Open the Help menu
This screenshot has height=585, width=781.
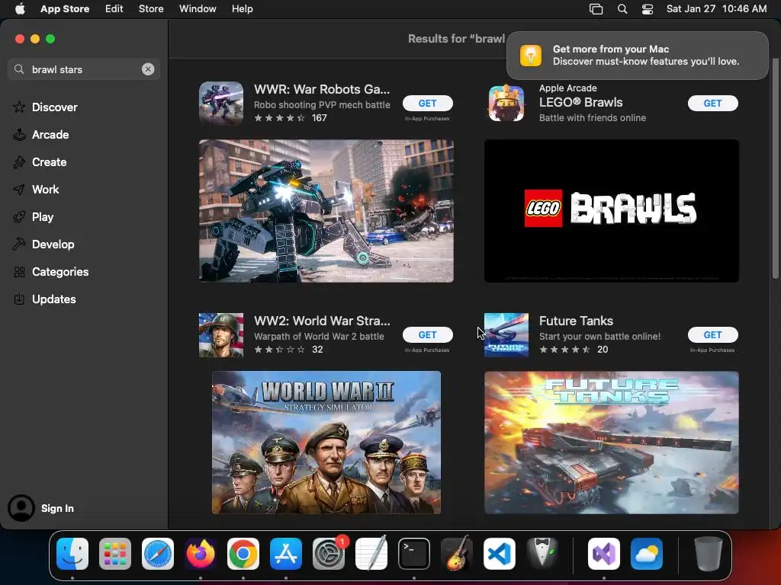point(242,9)
